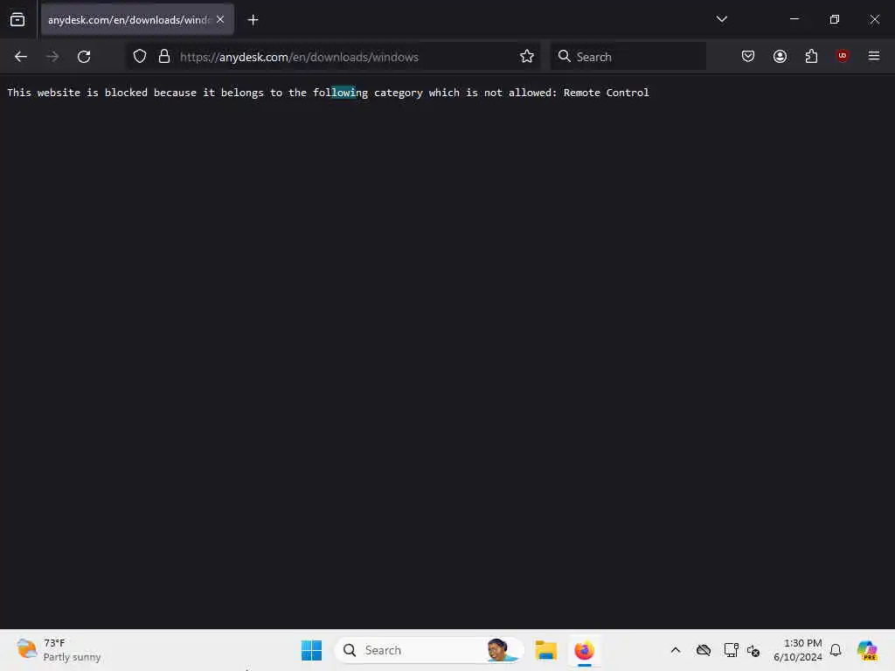
Task: Open the weather widget showing 73°F
Action: 59,650
